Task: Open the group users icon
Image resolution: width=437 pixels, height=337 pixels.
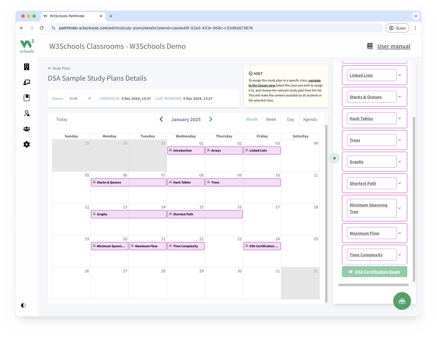Action: coord(27,129)
